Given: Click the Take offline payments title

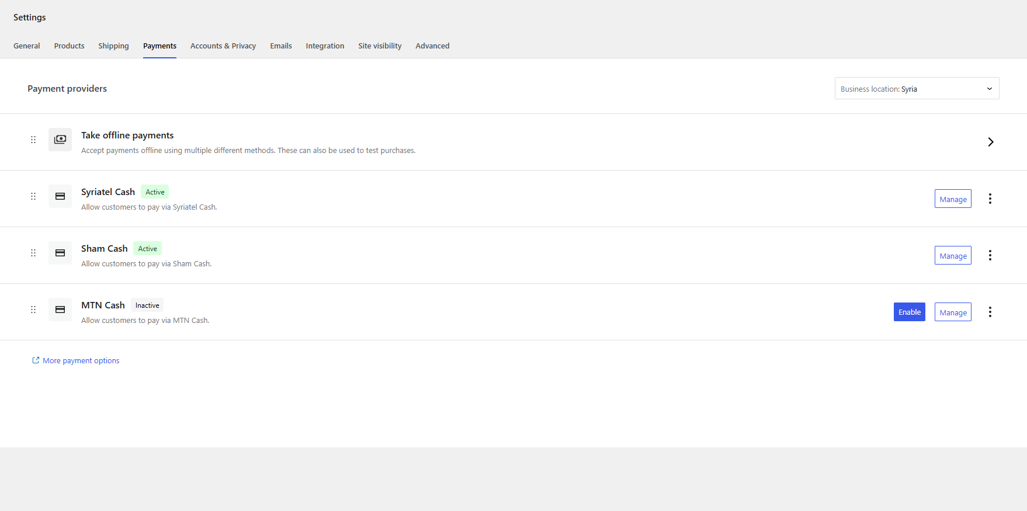Looking at the screenshot, I should point(127,135).
